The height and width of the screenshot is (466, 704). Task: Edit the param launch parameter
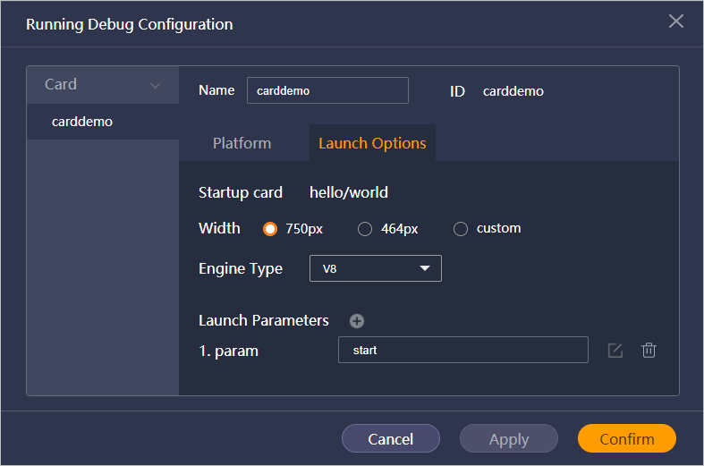615,351
